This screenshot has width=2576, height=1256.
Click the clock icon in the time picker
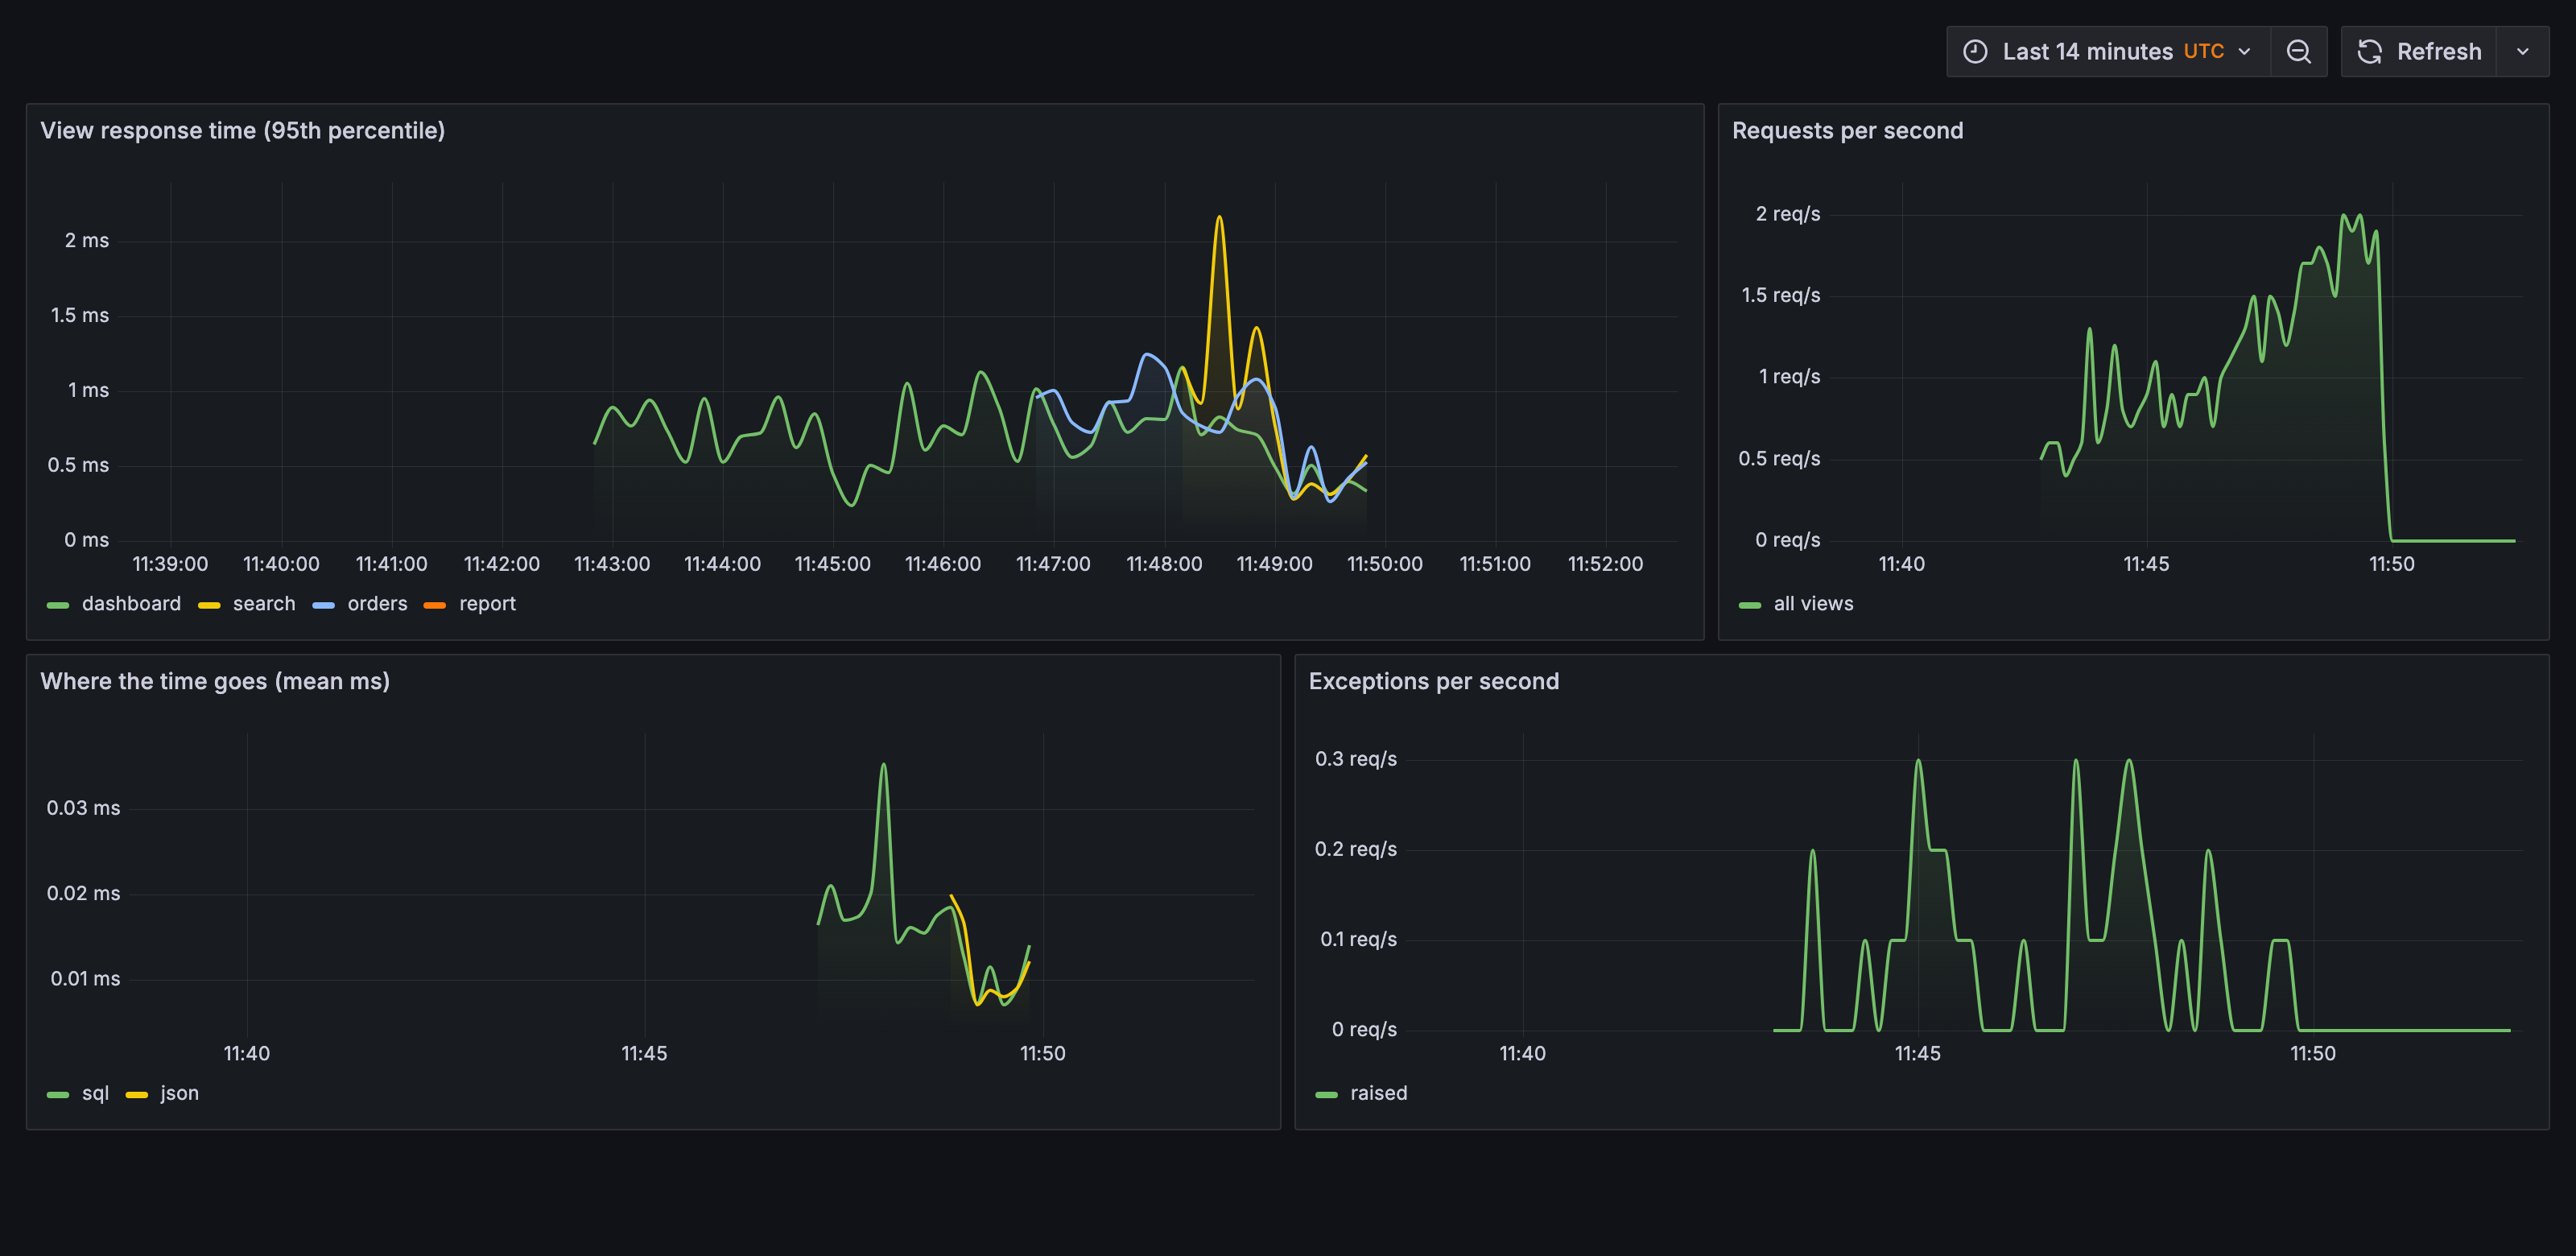pos(1975,51)
